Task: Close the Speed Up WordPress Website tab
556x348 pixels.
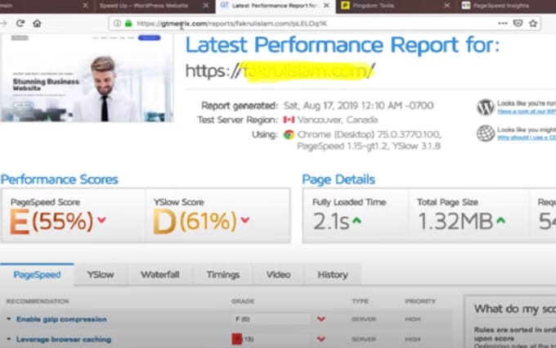Action: click(206, 6)
